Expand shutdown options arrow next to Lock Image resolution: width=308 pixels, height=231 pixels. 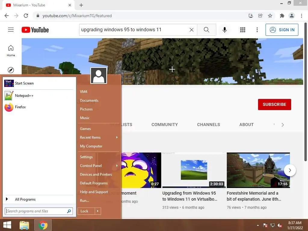point(98,211)
